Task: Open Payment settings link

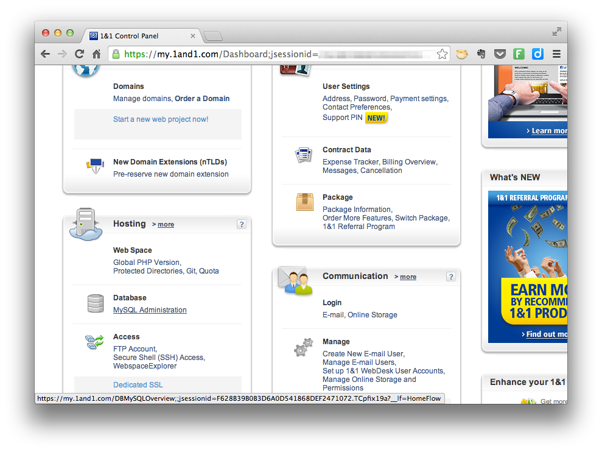Action: pyautogui.click(x=419, y=99)
